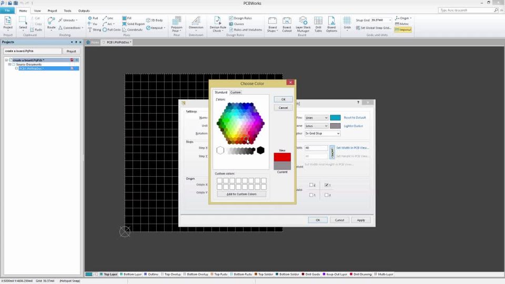This screenshot has height=284, width=505.
Task: Open the Board Shape dropdown
Action: click(x=272, y=25)
